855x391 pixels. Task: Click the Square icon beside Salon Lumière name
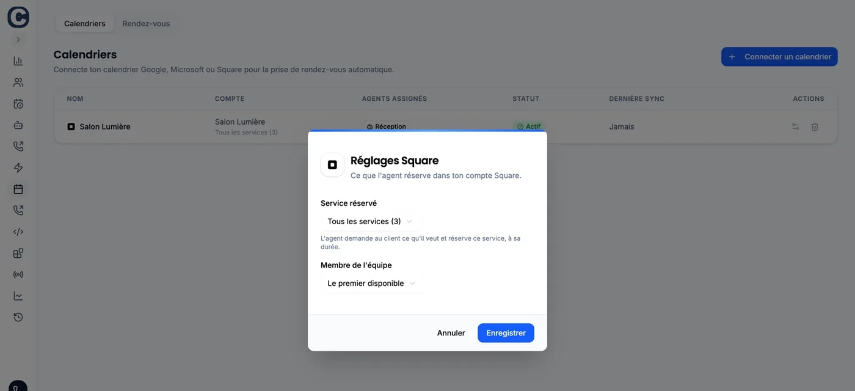71,126
